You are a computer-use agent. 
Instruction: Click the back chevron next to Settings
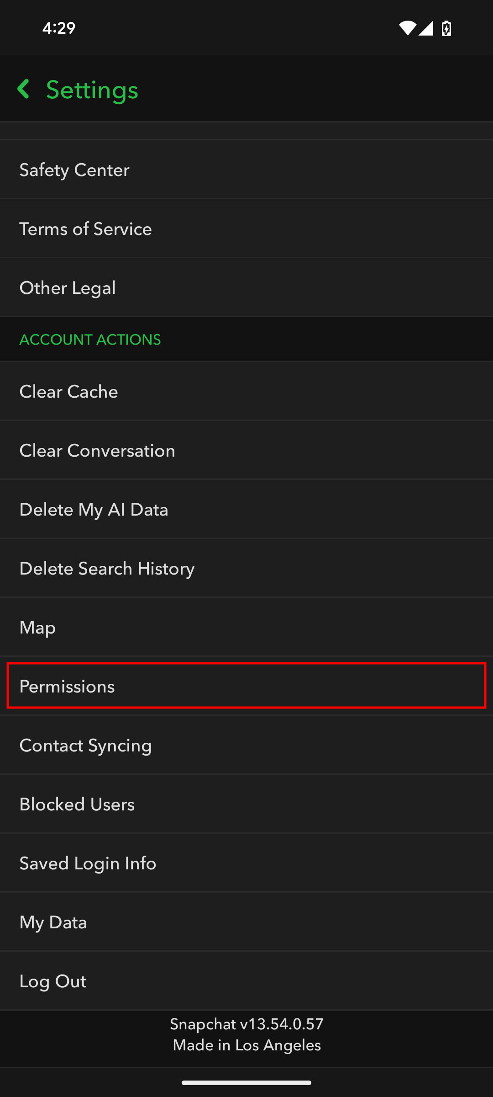coord(24,89)
